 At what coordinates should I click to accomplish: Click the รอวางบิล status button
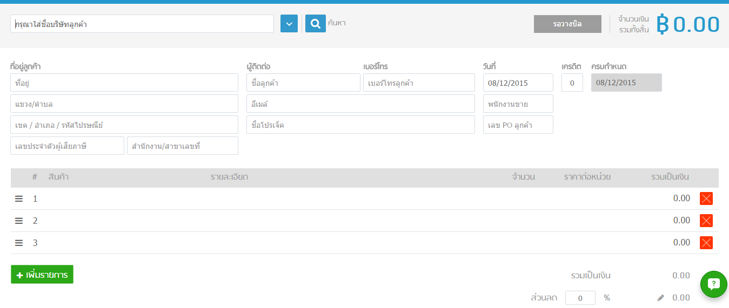pos(567,24)
